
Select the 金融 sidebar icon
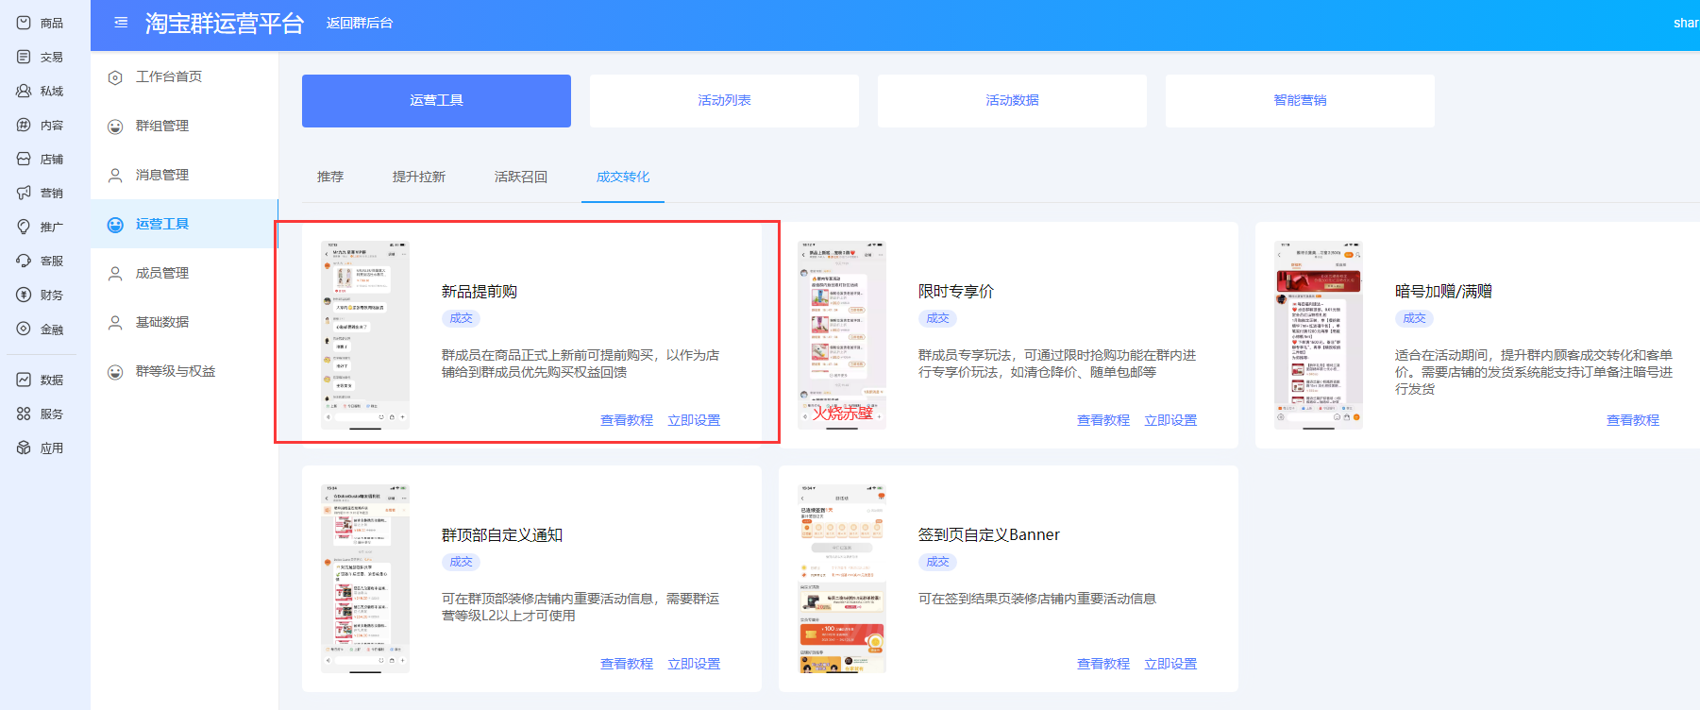pyautogui.click(x=24, y=329)
